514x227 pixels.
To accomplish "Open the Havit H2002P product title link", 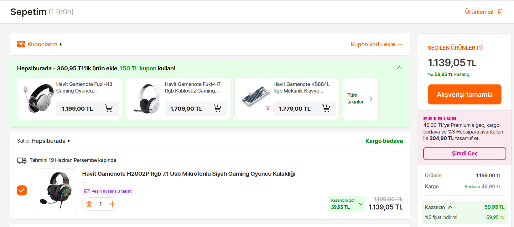I will pos(189,174).
